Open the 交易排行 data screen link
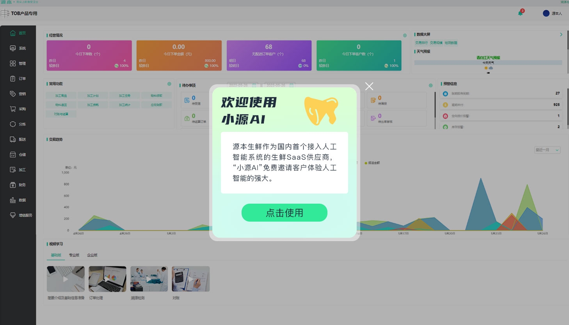This screenshot has height=325, width=569. pyautogui.click(x=421, y=43)
